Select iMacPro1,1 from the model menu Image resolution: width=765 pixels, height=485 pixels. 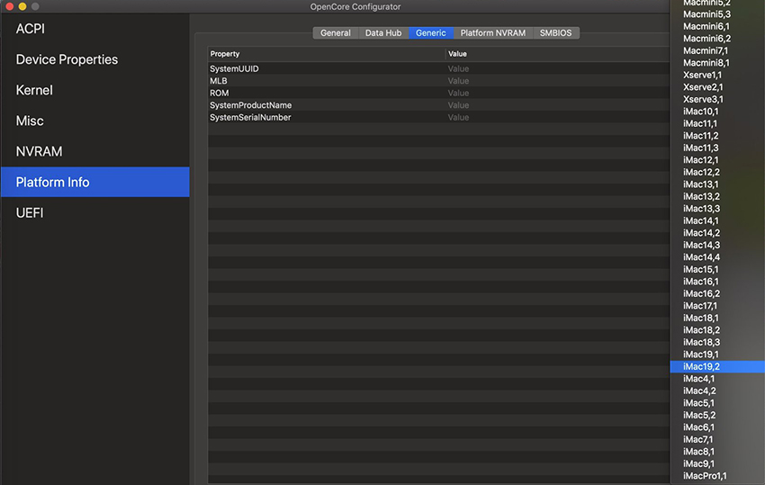(717, 476)
